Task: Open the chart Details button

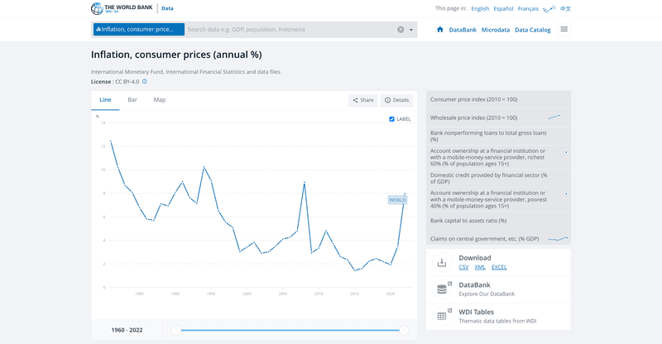Action: (x=396, y=100)
